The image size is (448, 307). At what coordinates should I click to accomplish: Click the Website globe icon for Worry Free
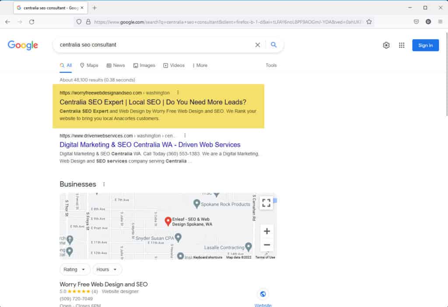(263, 294)
